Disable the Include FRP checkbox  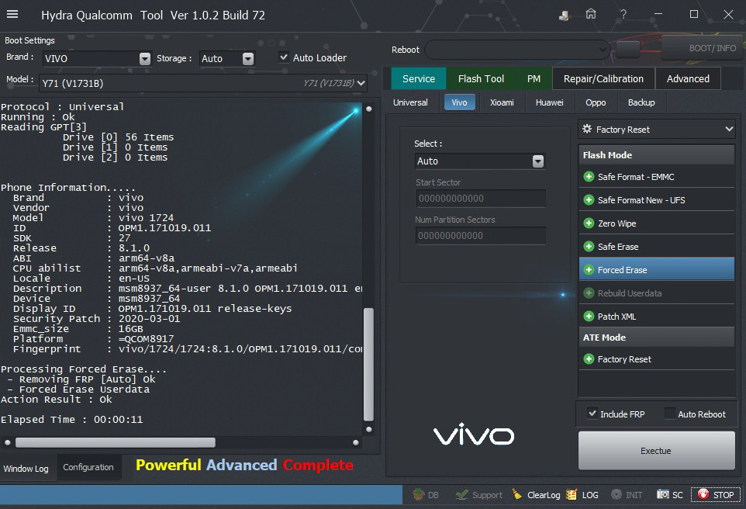[x=592, y=414]
